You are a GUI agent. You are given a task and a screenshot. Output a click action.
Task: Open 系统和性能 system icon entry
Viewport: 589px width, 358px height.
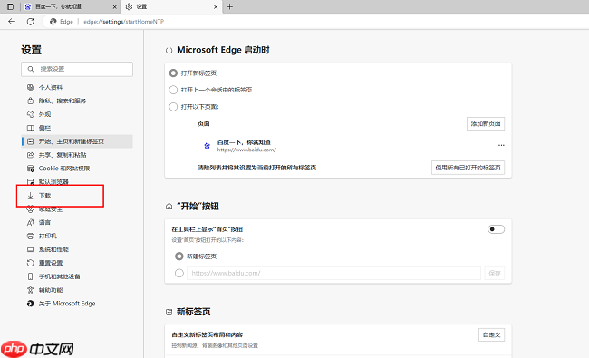[x=31, y=250]
